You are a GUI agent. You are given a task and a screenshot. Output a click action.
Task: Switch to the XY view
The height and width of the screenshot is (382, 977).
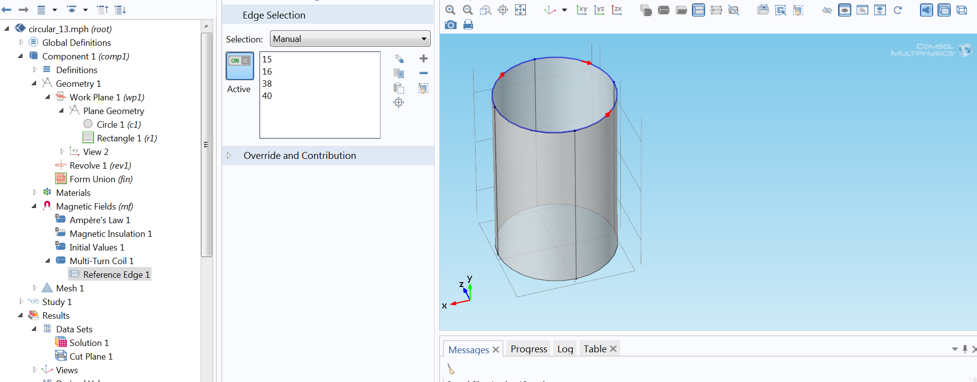coord(582,10)
